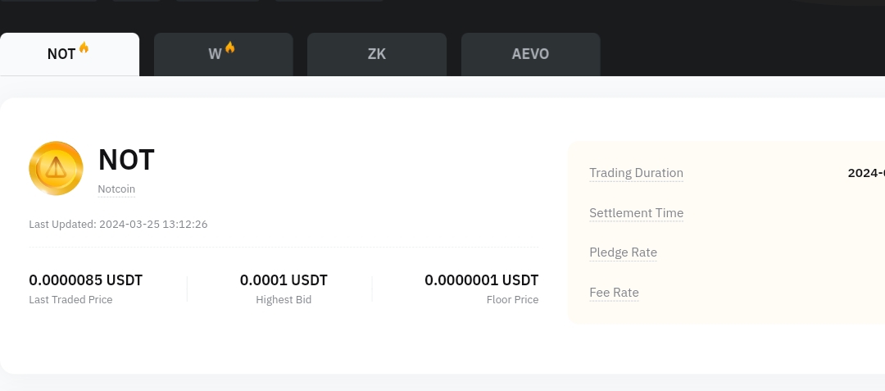Click the flame icon on W tab
Viewport: 885px width, 391px height.
pos(229,48)
